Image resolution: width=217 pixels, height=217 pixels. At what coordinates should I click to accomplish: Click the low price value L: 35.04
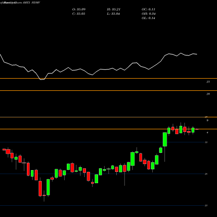coord(113,14)
